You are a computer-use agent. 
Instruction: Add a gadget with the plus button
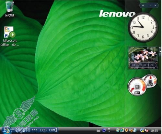point(143,5)
